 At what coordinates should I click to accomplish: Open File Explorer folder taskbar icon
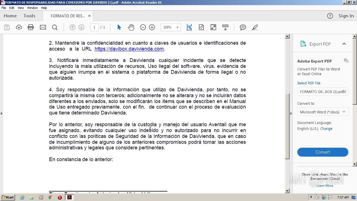pyautogui.click(x=32, y=197)
